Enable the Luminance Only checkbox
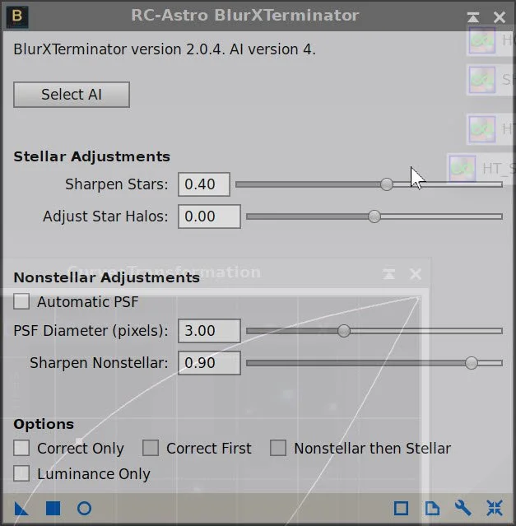The height and width of the screenshot is (526, 516). tap(21, 473)
